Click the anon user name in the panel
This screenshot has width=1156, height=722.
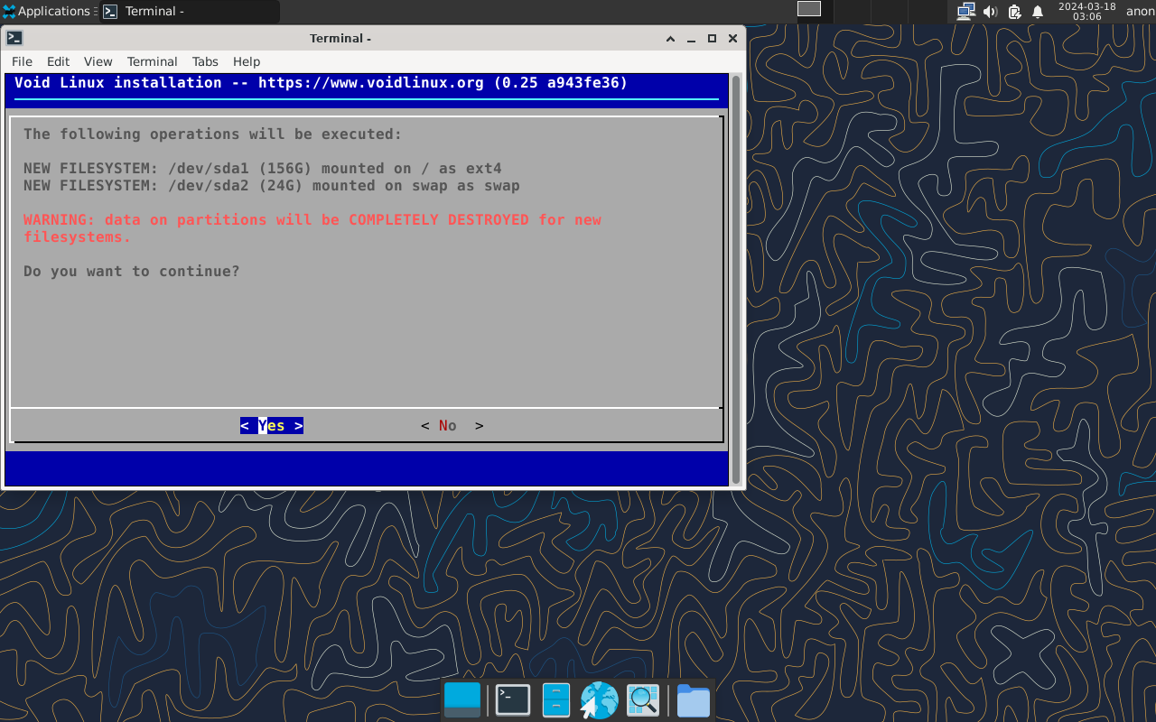[x=1140, y=12]
